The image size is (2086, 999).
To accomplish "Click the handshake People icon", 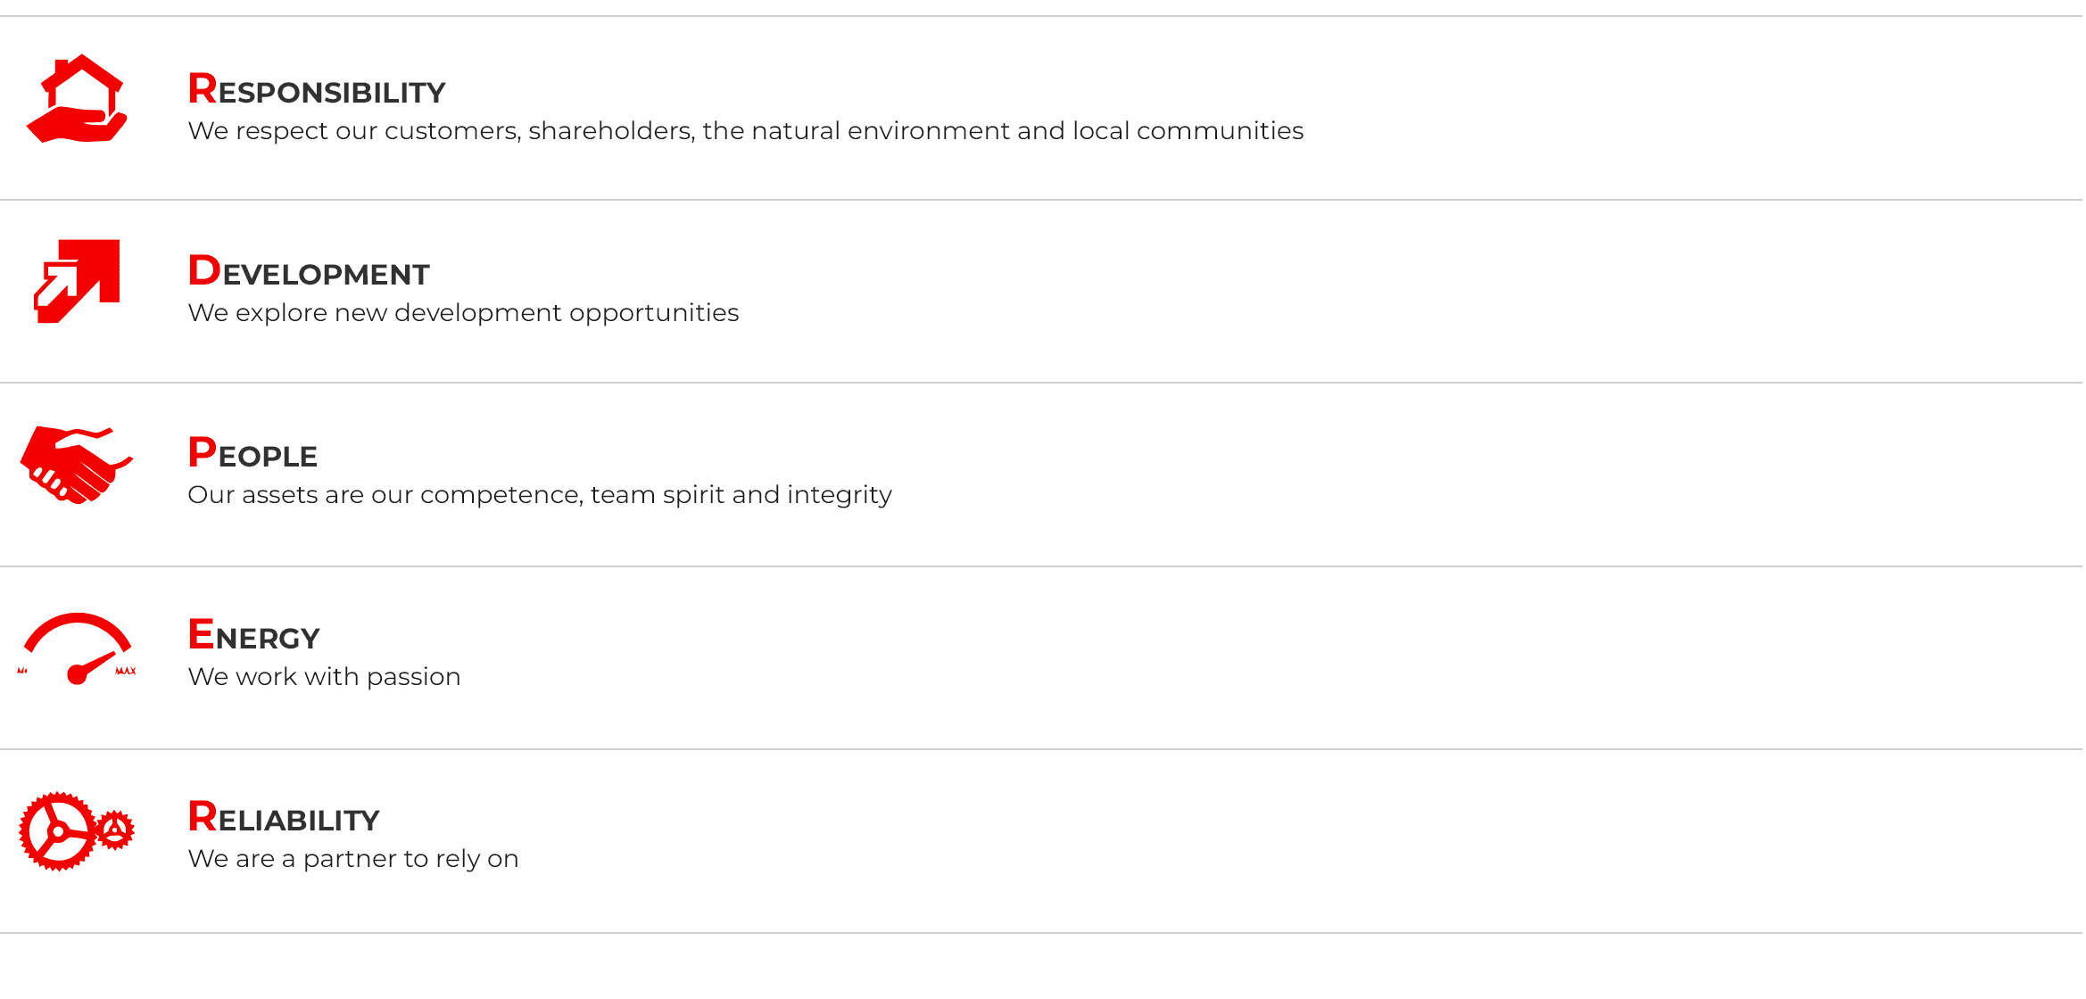I will click(x=77, y=465).
